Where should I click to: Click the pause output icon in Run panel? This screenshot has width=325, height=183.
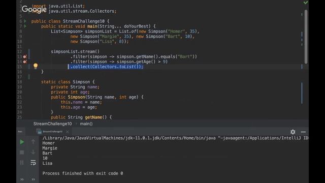click(x=22, y=163)
